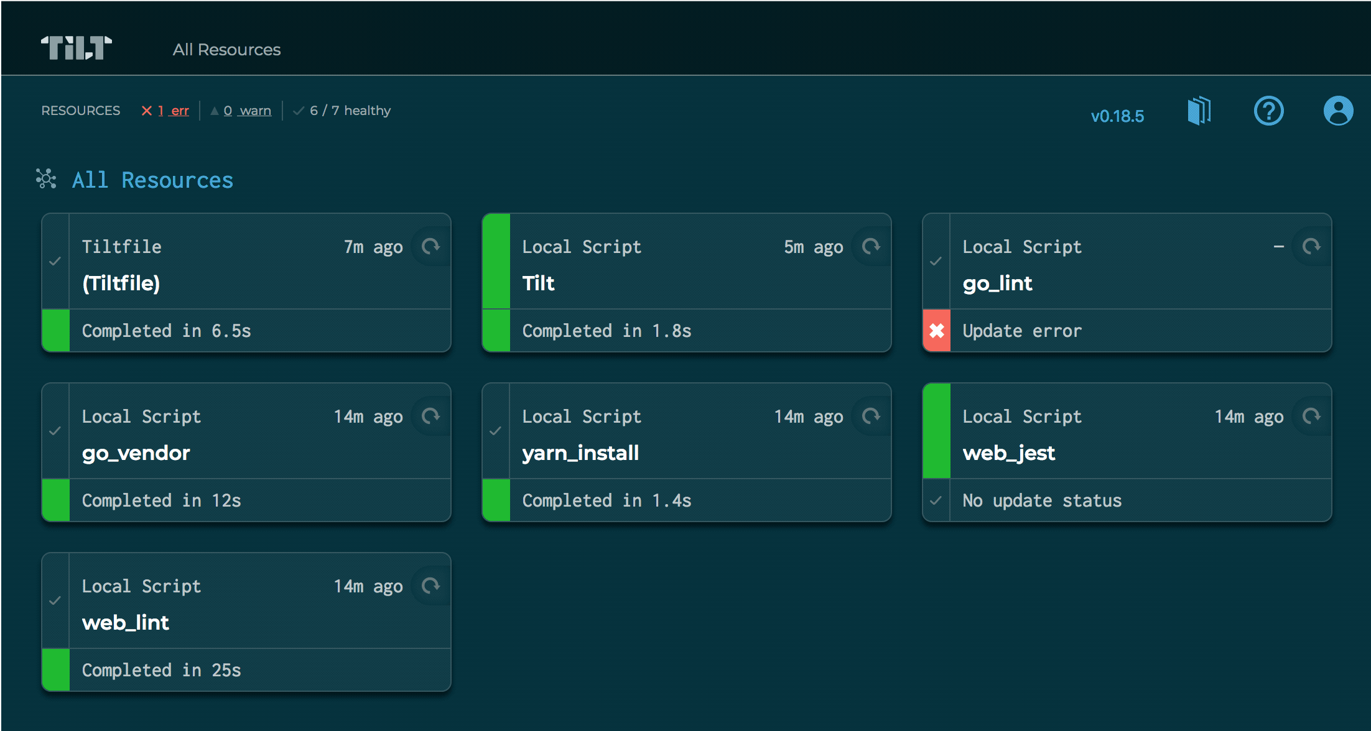The width and height of the screenshot is (1371, 731).
Task: Open the go_lint resource name
Action: coord(998,283)
